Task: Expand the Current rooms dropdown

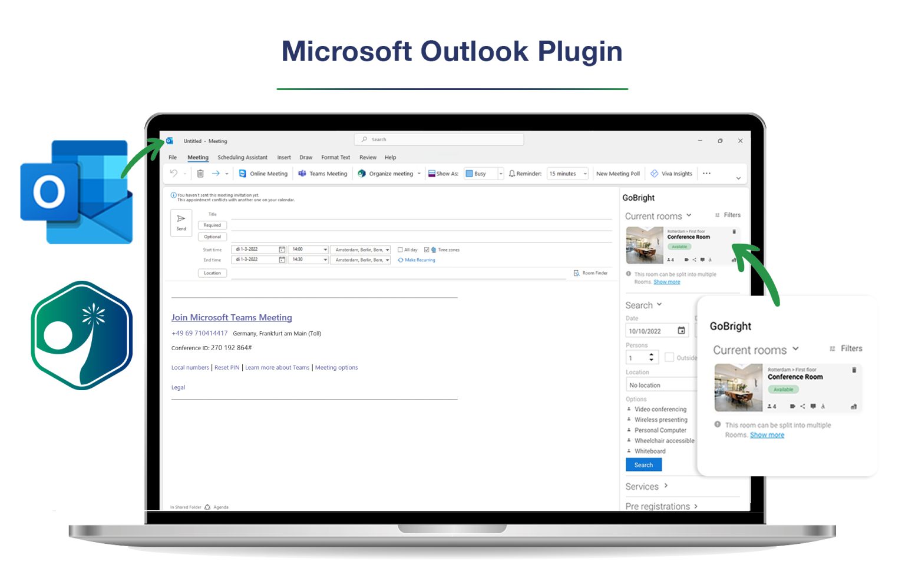Action: click(689, 216)
